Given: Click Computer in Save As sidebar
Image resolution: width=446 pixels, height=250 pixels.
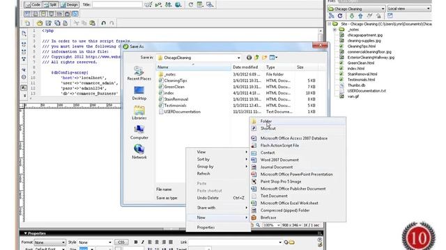Looking at the screenshot, I should click(x=139, y=133).
